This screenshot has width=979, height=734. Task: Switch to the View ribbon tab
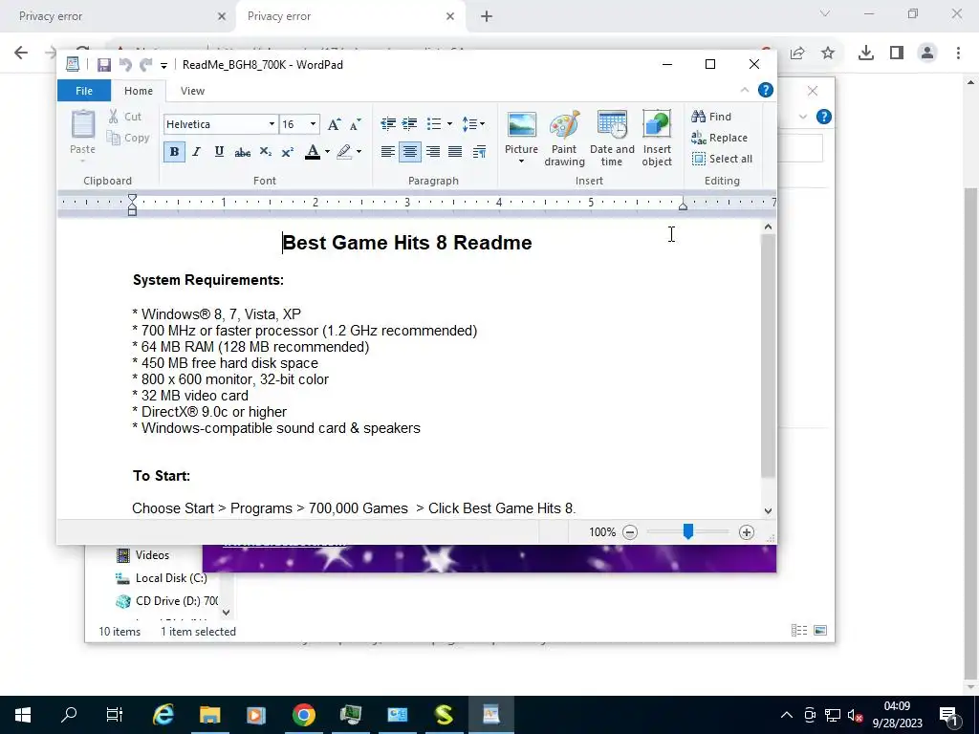click(192, 91)
